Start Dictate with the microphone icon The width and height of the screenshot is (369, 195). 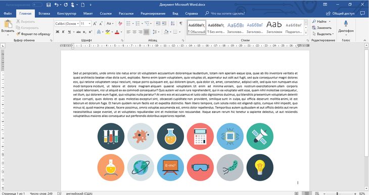pyautogui.click(x=346, y=24)
